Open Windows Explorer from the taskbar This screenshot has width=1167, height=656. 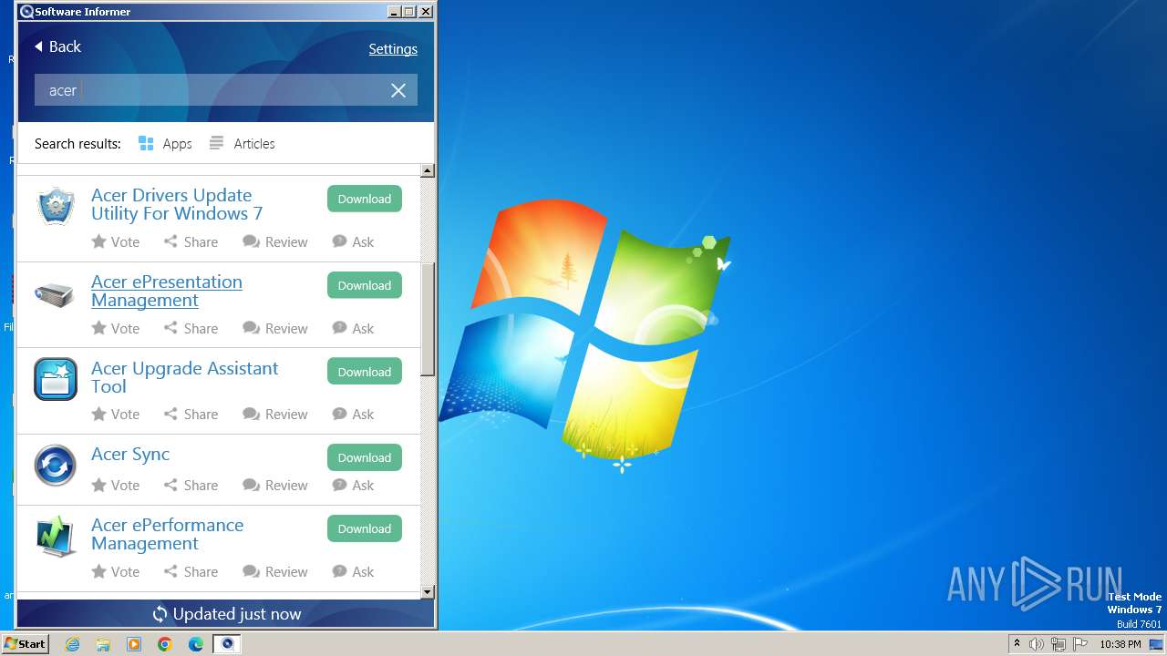(x=103, y=644)
